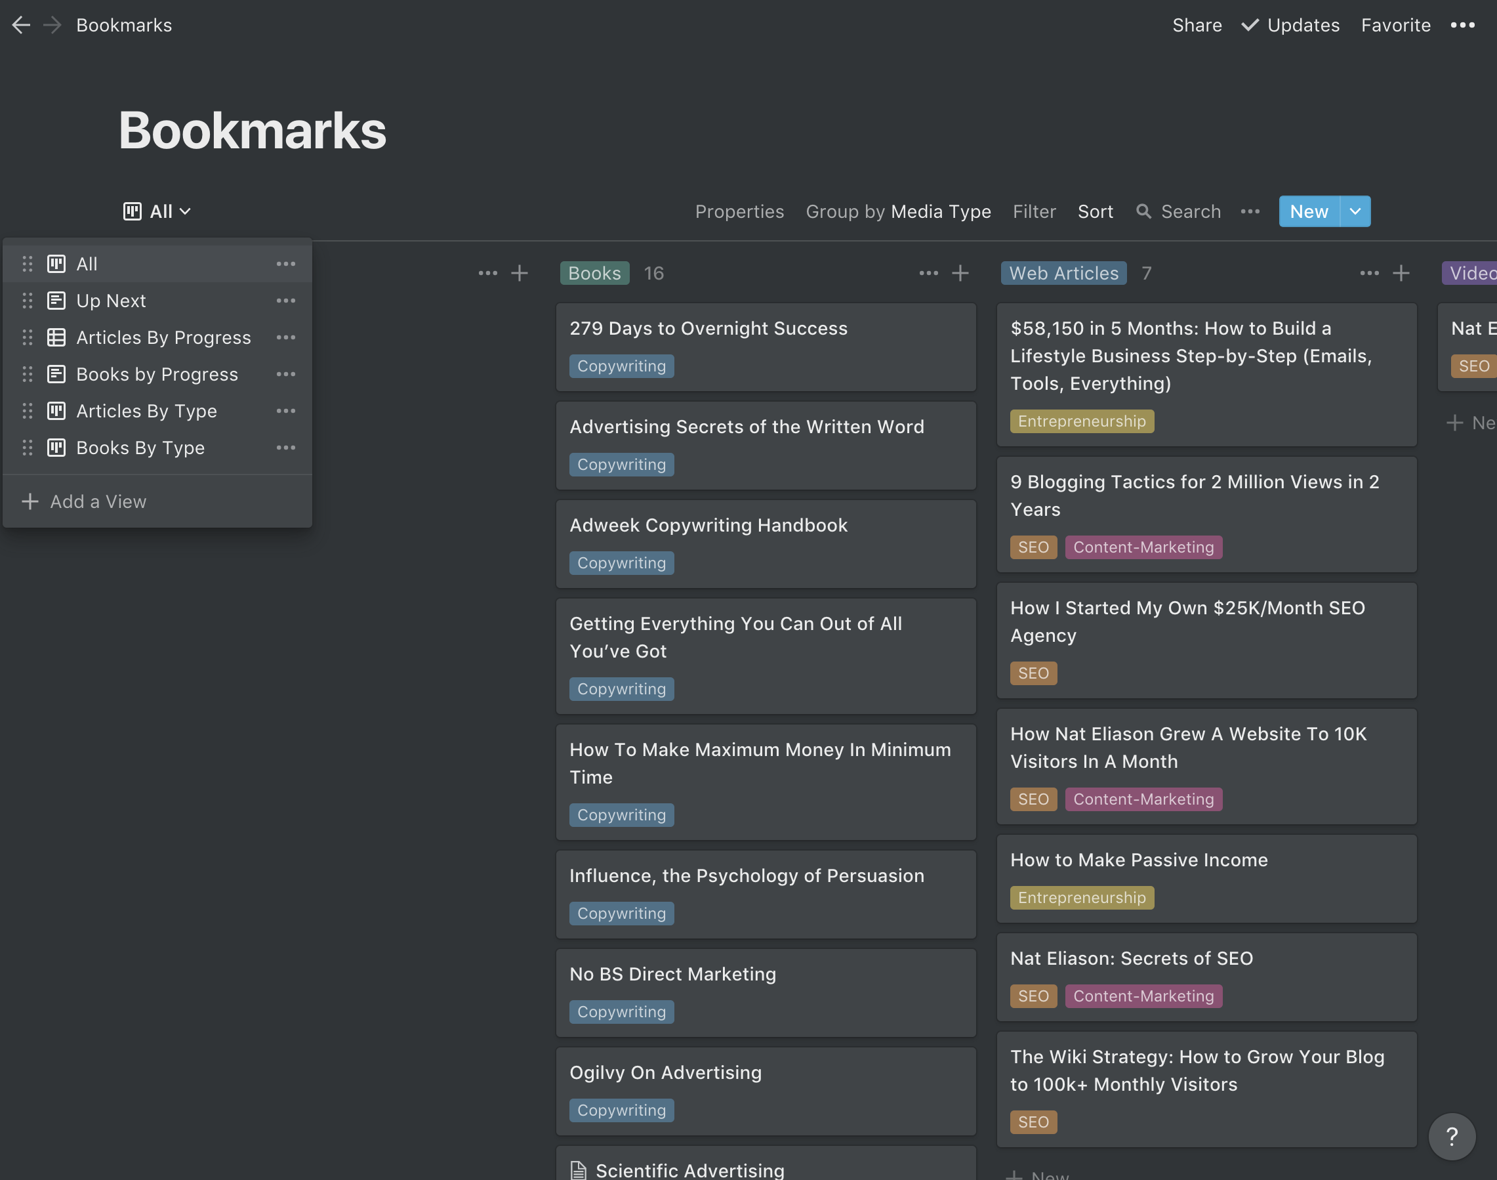Screen dimensions: 1497x1180
Task: Click the help question mark button
Action: pyautogui.click(x=1452, y=1136)
